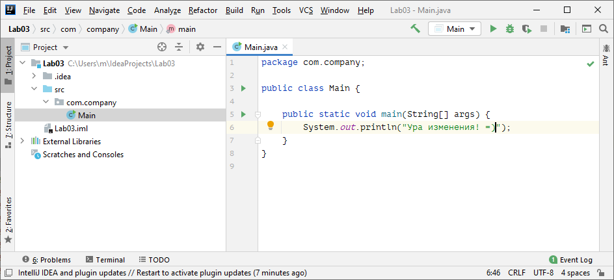Open the Main run configuration dropdown
Image resolution: width=614 pixels, height=280 pixels.
455,29
